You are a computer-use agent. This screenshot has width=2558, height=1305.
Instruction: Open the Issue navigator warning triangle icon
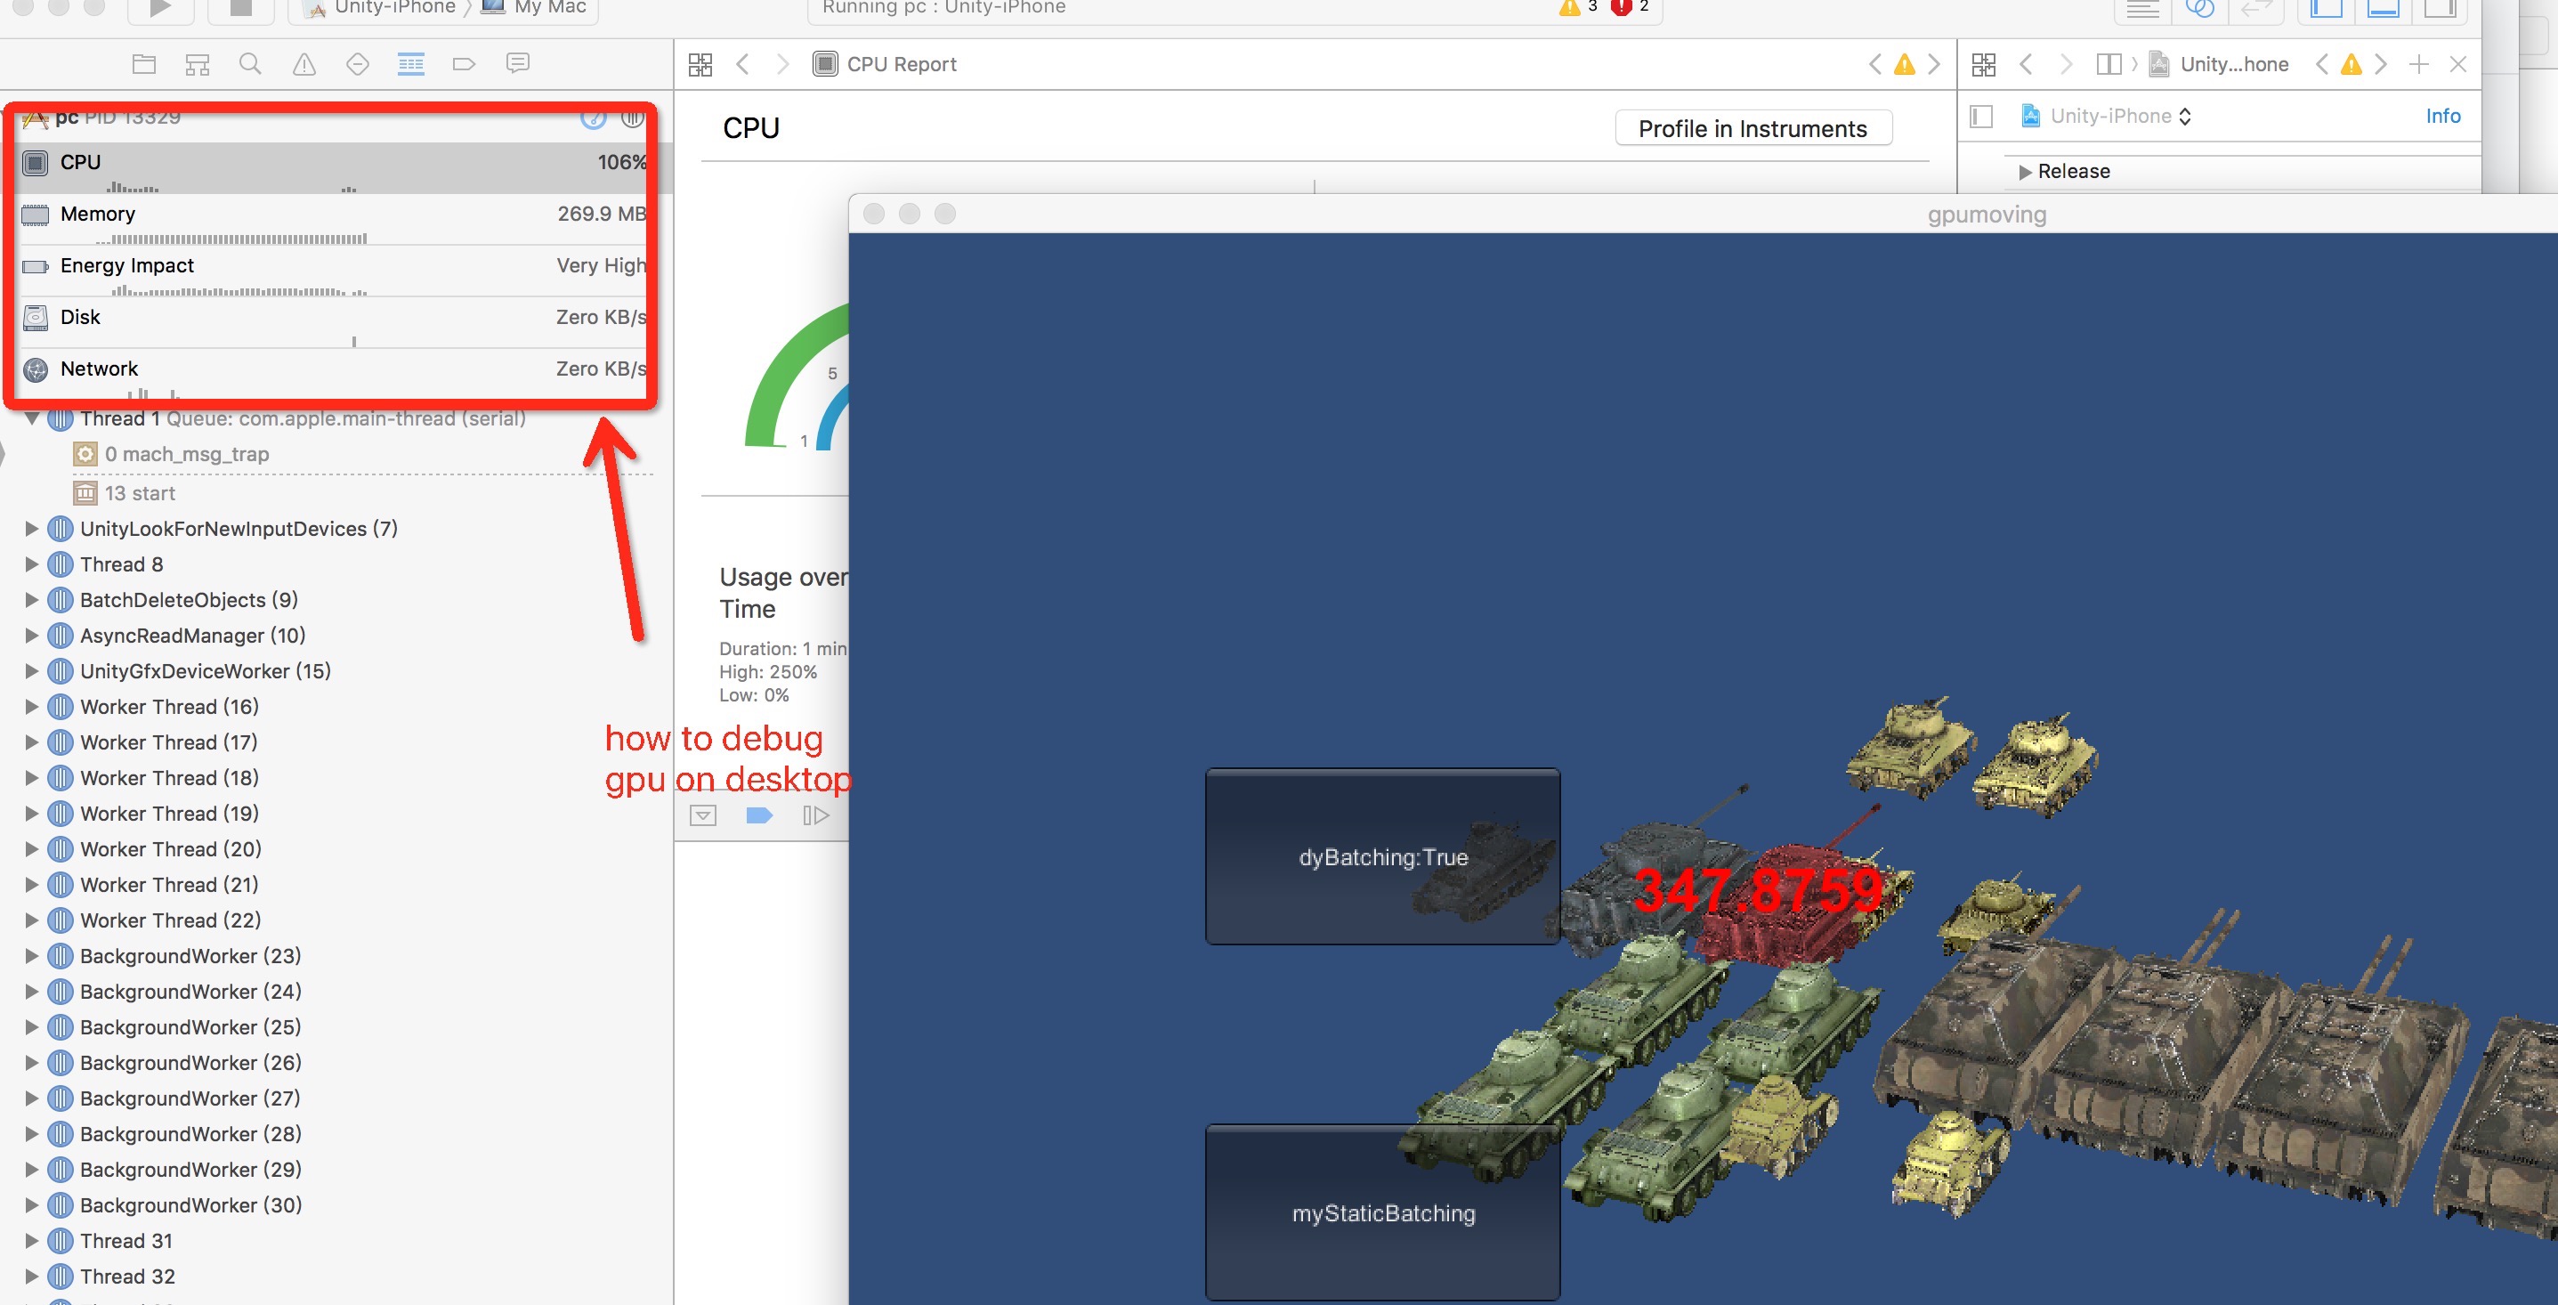pyautogui.click(x=304, y=65)
